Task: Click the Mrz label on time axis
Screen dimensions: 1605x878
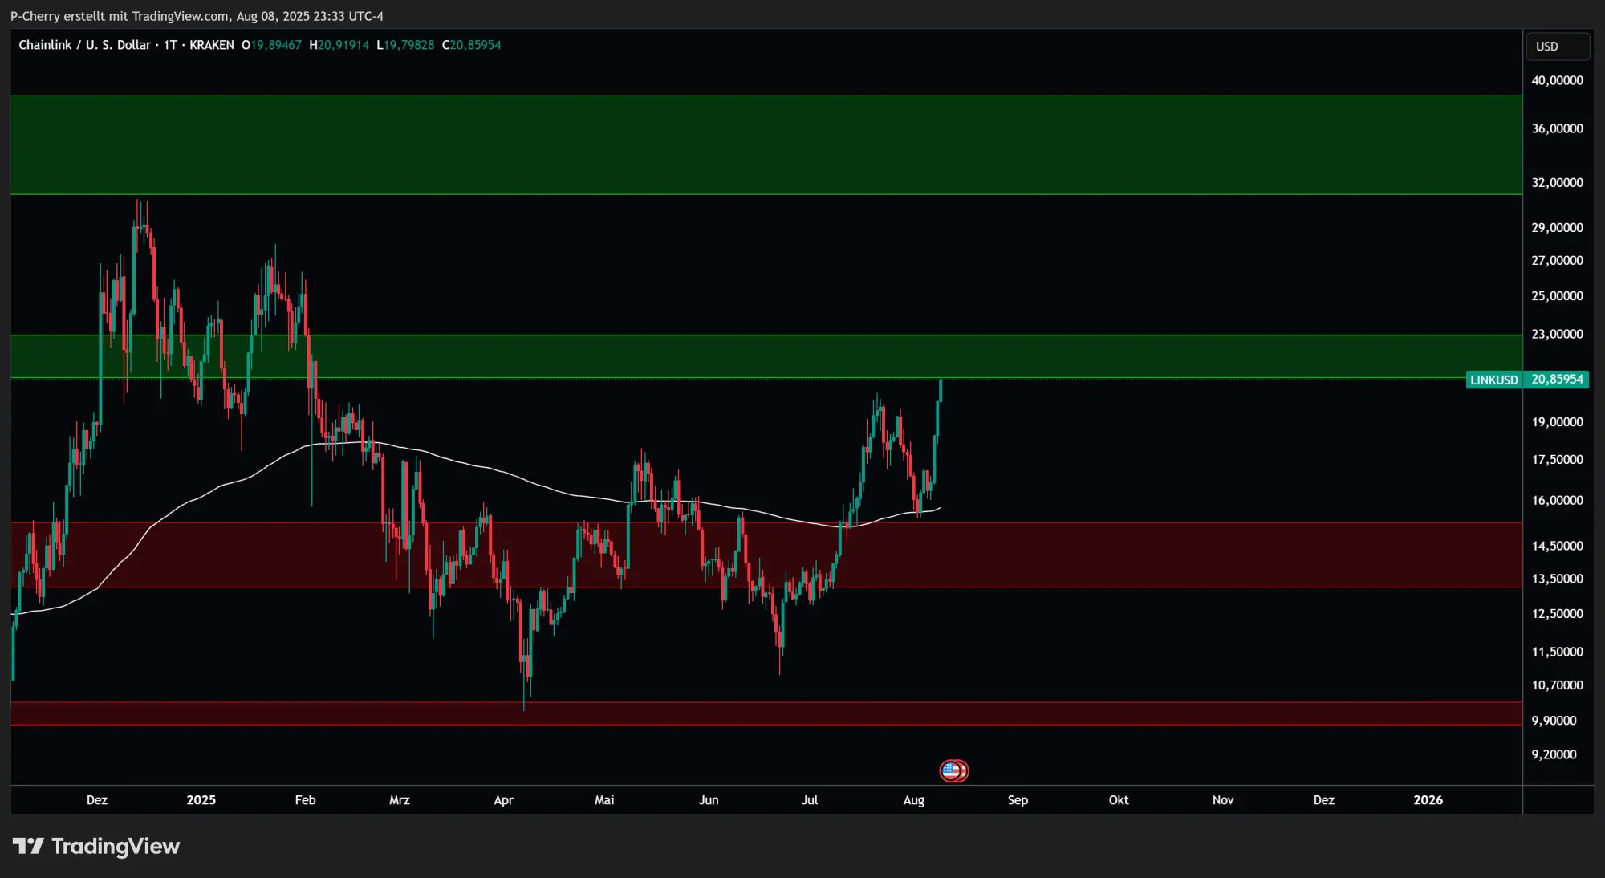Action: [400, 800]
